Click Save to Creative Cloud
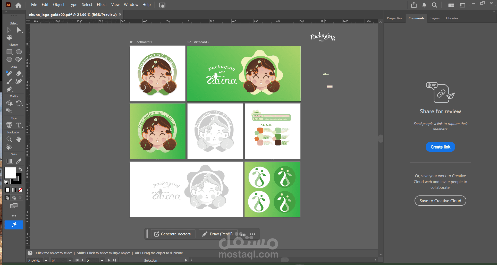This screenshot has height=265, width=497. pos(440,201)
